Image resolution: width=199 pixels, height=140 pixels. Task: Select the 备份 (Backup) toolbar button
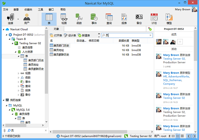point(139,19)
